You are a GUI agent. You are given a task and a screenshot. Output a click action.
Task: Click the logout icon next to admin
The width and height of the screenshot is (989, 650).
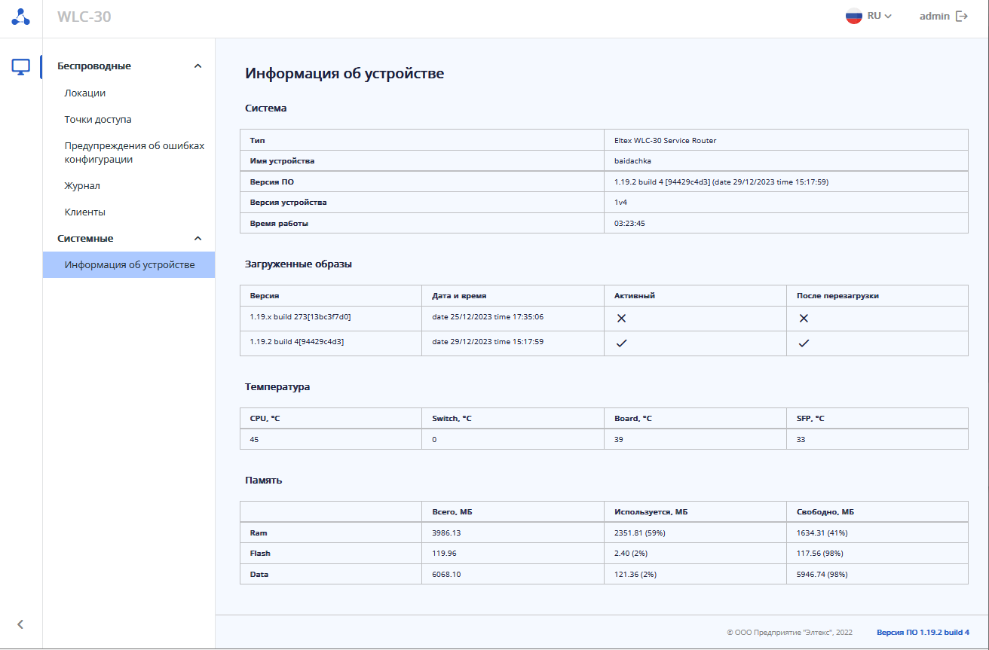point(962,16)
